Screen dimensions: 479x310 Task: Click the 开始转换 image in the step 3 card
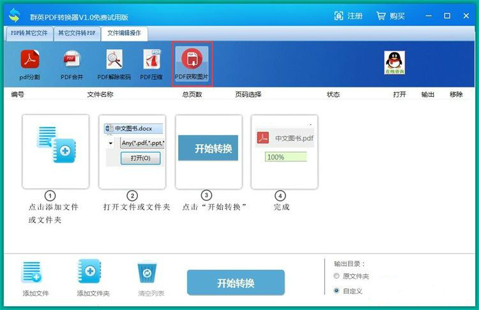pyautogui.click(x=208, y=148)
